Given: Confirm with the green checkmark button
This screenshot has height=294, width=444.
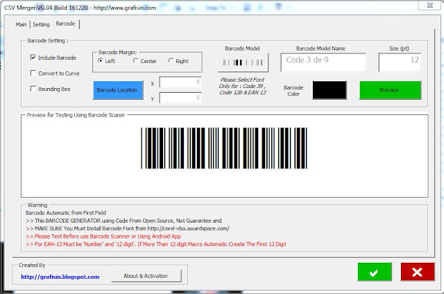Looking at the screenshot, I should pos(375,272).
